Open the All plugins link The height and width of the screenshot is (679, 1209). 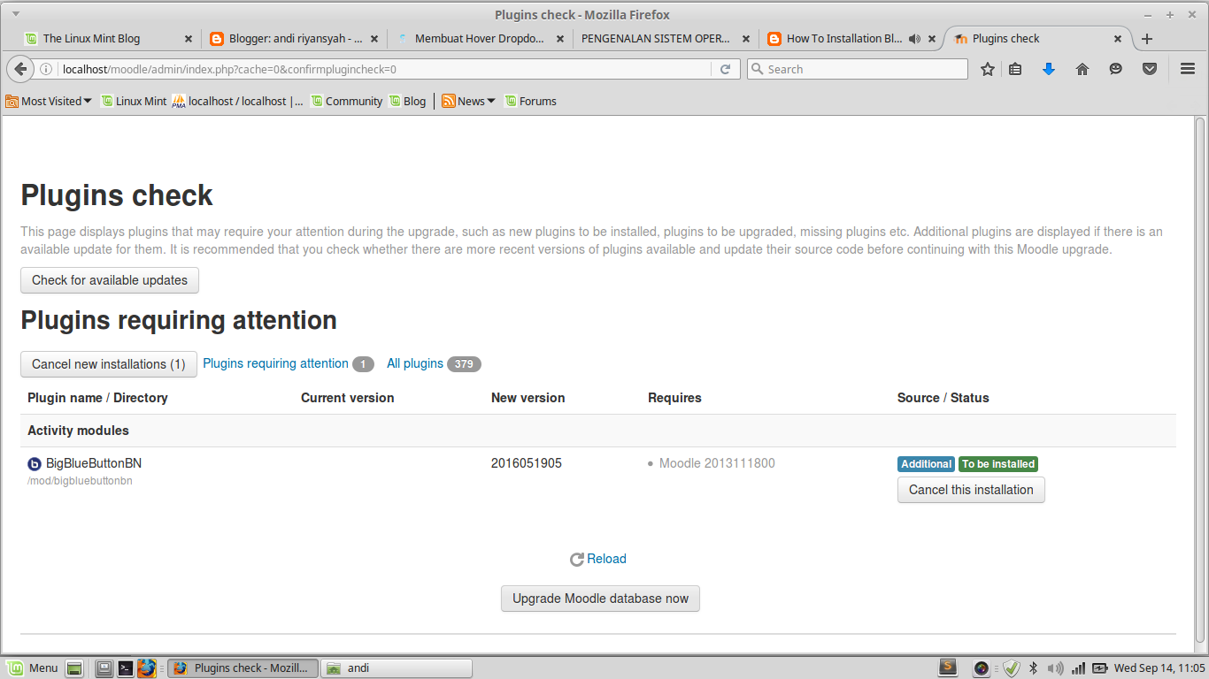pyautogui.click(x=415, y=363)
